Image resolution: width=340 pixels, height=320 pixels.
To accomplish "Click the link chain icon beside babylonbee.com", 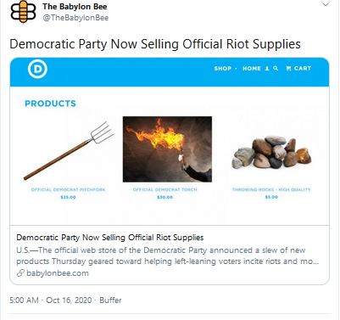I will click(20, 273).
